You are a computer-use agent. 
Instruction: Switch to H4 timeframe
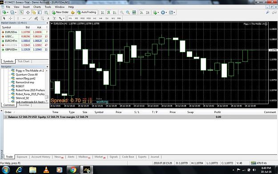point(101,18)
